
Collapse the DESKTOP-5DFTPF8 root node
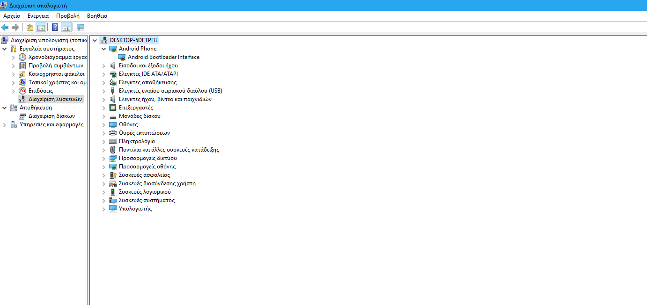95,40
